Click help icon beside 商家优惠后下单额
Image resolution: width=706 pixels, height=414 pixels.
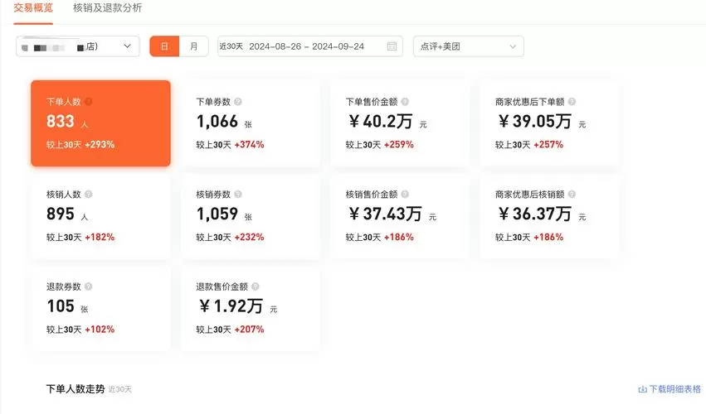point(572,102)
